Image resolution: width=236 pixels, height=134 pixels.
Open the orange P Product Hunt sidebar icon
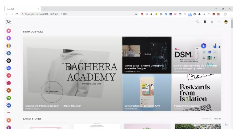pos(8,90)
